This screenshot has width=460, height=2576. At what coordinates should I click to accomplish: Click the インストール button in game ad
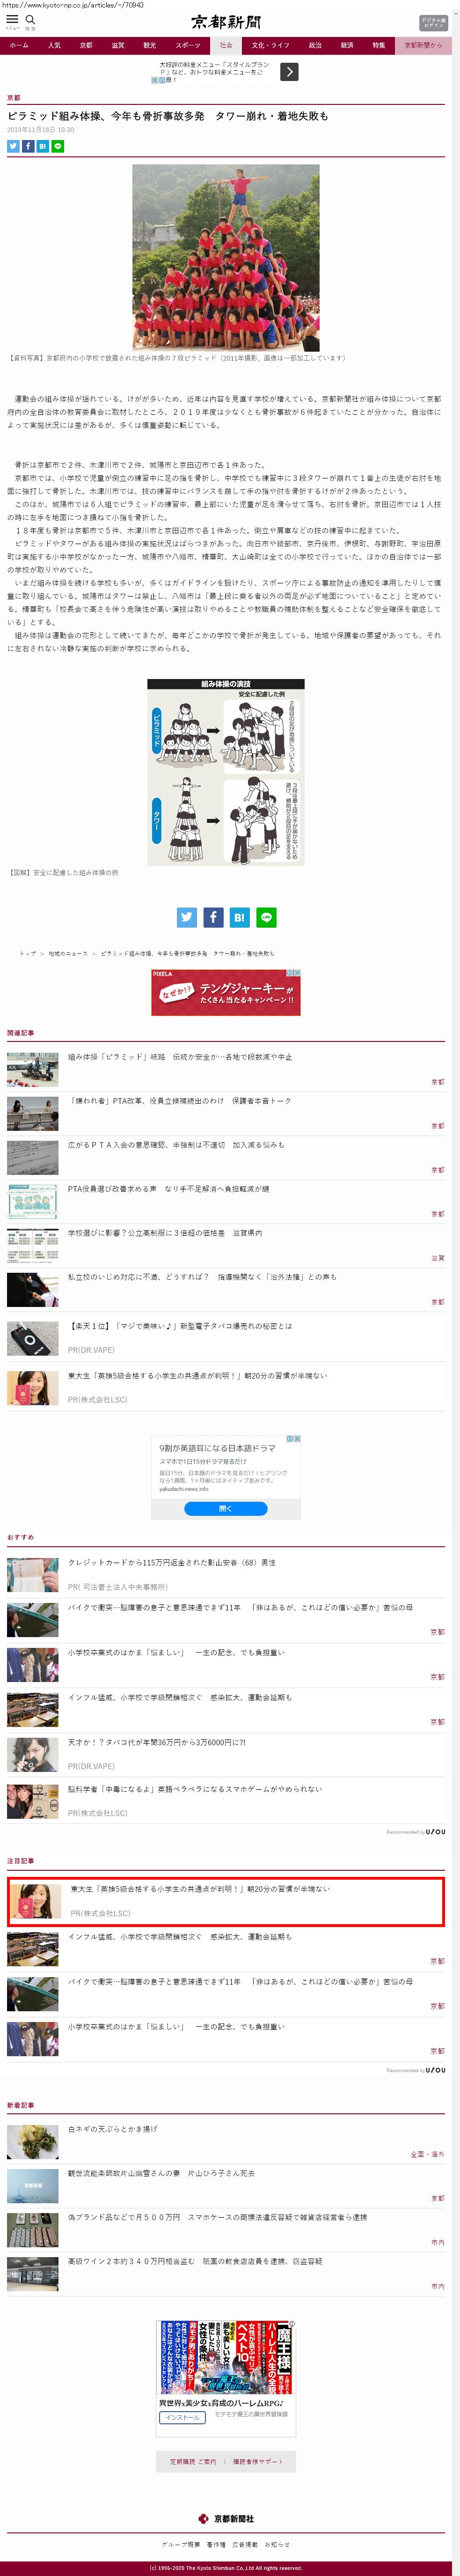tap(182, 2417)
